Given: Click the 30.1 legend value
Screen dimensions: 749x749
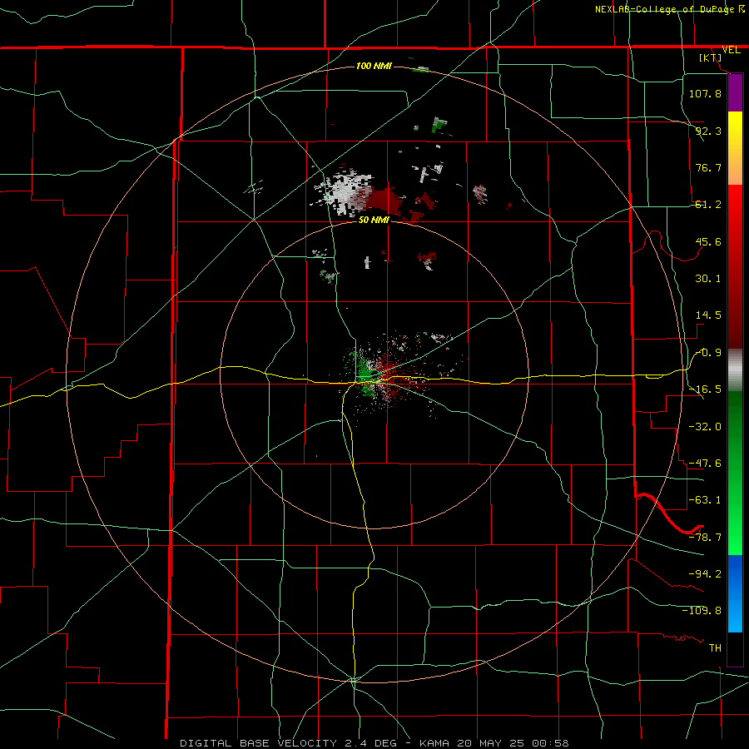Looking at the screenshot, I should pos(708,279).
